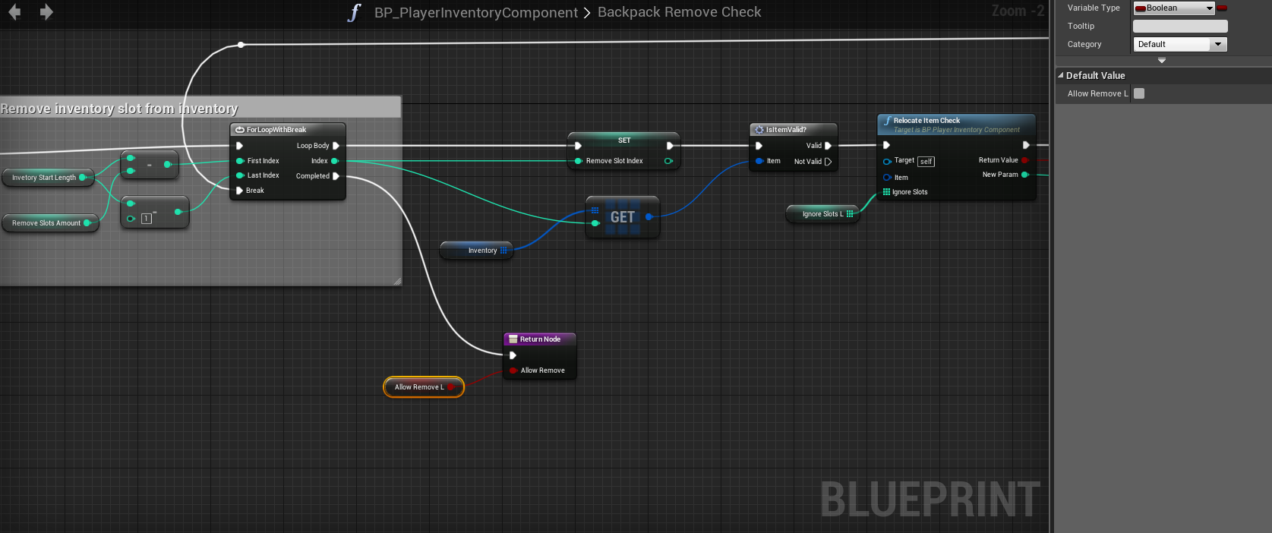Click the Allow Remove return pin
The width and height of the screenshot is (1272, 533).
513,371
